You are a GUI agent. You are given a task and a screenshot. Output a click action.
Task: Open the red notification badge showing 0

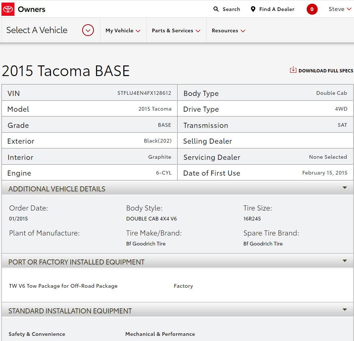[312, 9]
